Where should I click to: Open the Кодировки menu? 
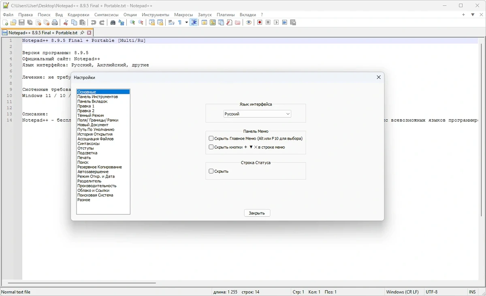pos(78,15)
